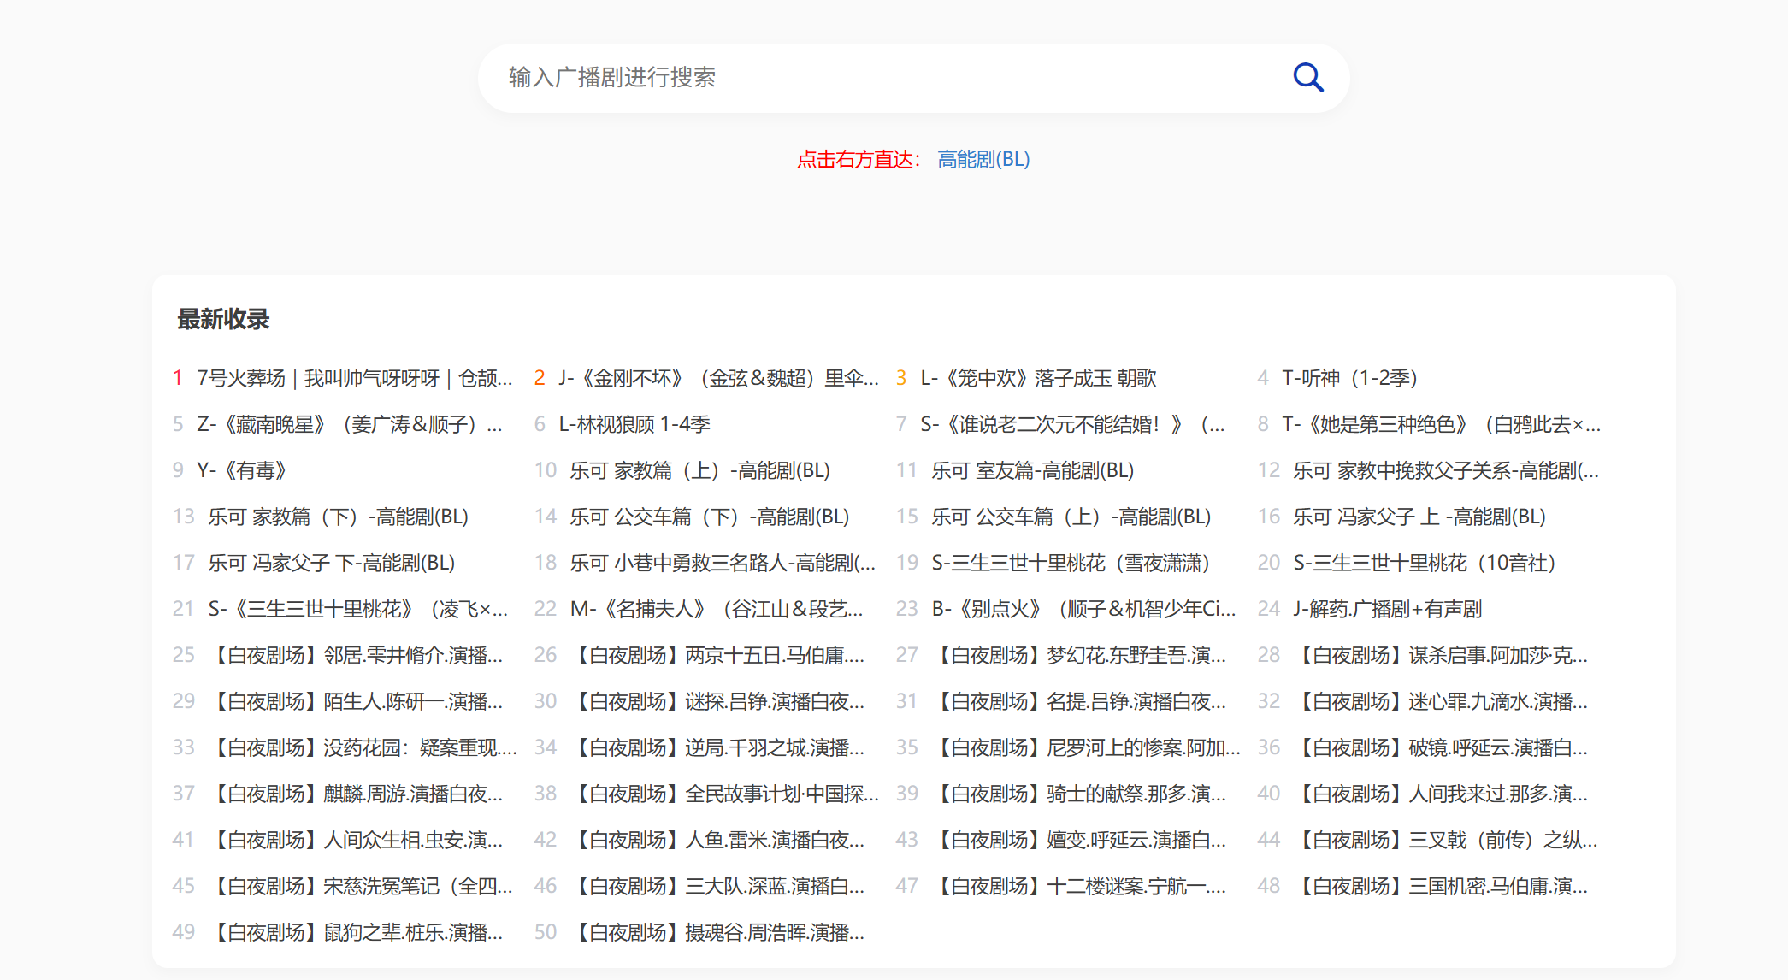Open 【白夜剧场】三叉戟（前传）entry
1788x980 pixels.
pyautogui.click(x=1445, y=840)
